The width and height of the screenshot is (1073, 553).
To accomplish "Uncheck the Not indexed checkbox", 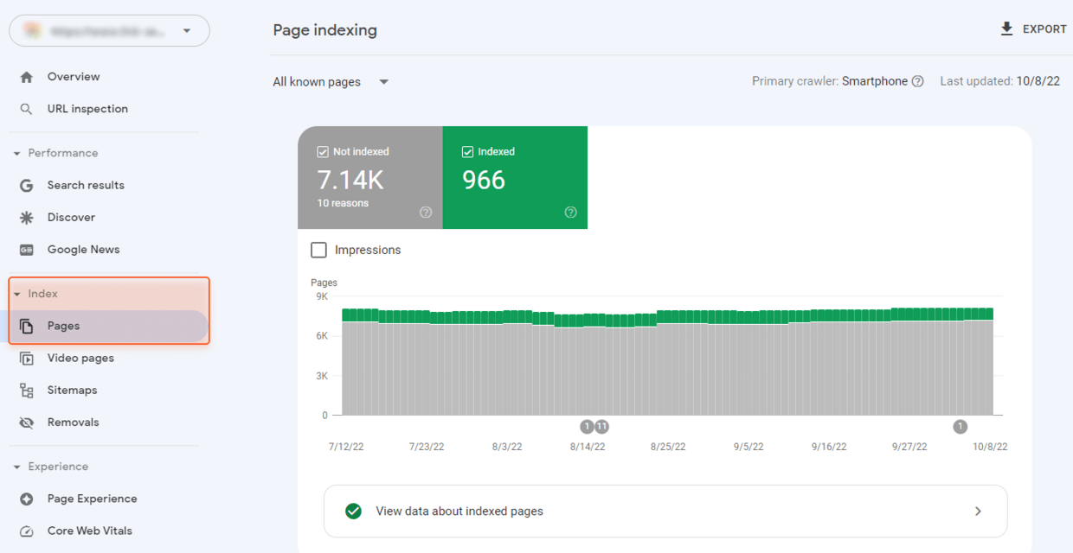I will pyautogui.click(x=324, y=151).
